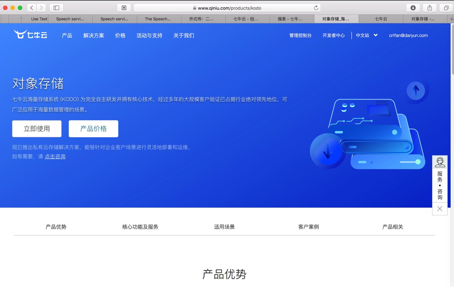Add a new tab with the plus icon
The image size is (454, 287).
(451, 19)
